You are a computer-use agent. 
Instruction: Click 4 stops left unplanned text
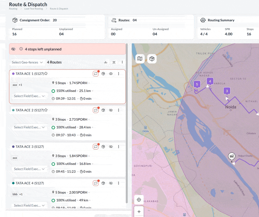coord(43,49)
